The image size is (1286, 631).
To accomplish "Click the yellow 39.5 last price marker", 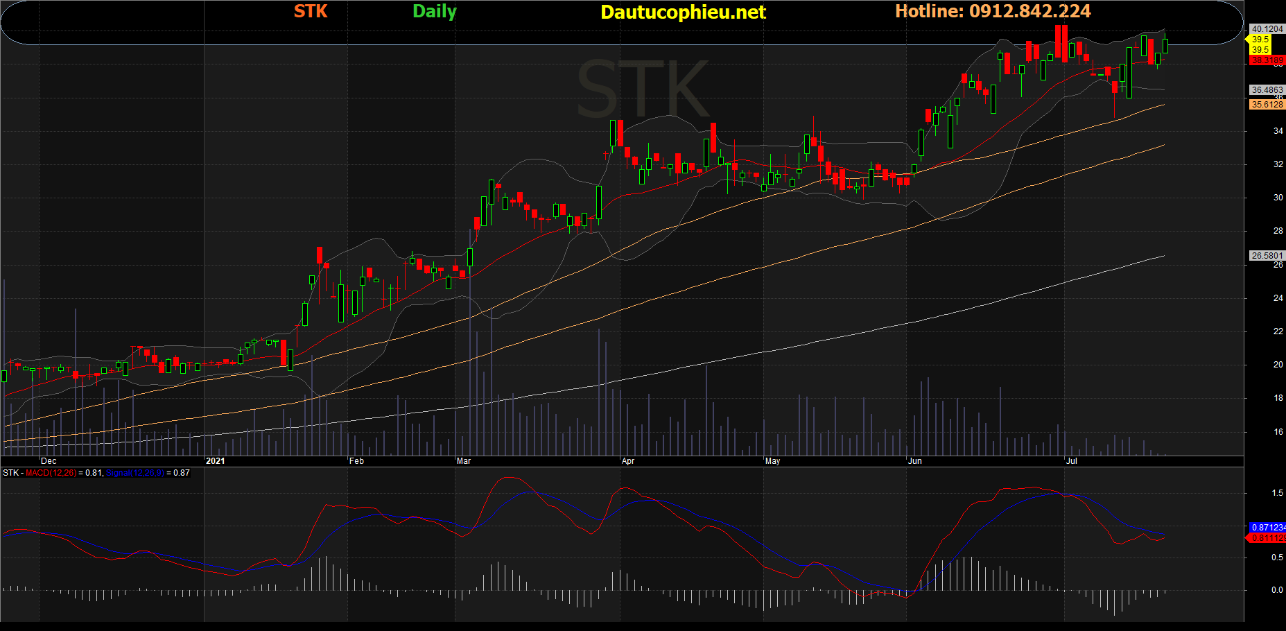I will pyautogui.click(x=1260, y=40).
